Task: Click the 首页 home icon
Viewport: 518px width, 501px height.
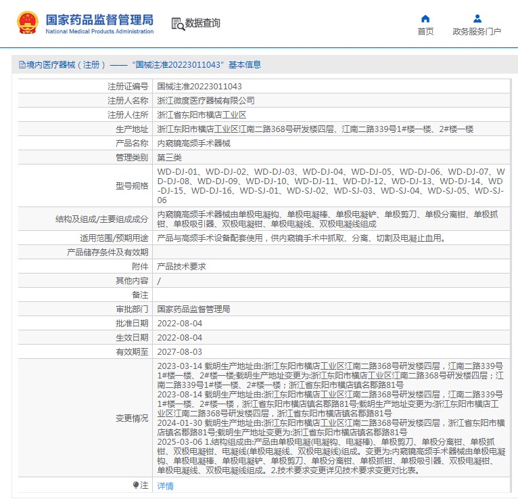Action: (425, 18)
